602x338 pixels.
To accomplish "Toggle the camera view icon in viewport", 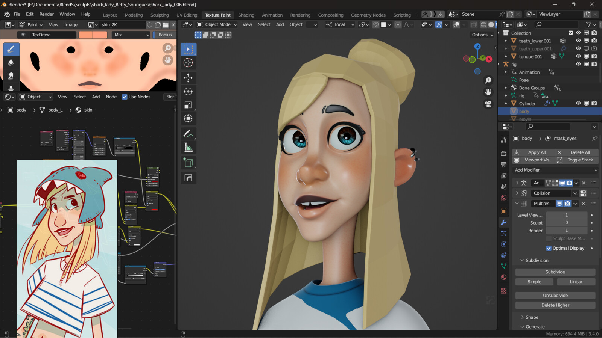I will (488, 104).
